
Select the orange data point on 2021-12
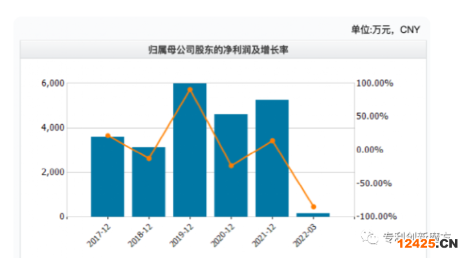click(272, 141)
